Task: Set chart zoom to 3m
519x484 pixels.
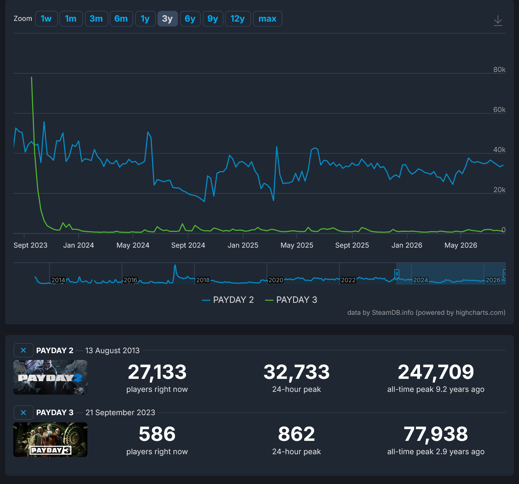Action: pyautogui.click(x=96, y=18)
